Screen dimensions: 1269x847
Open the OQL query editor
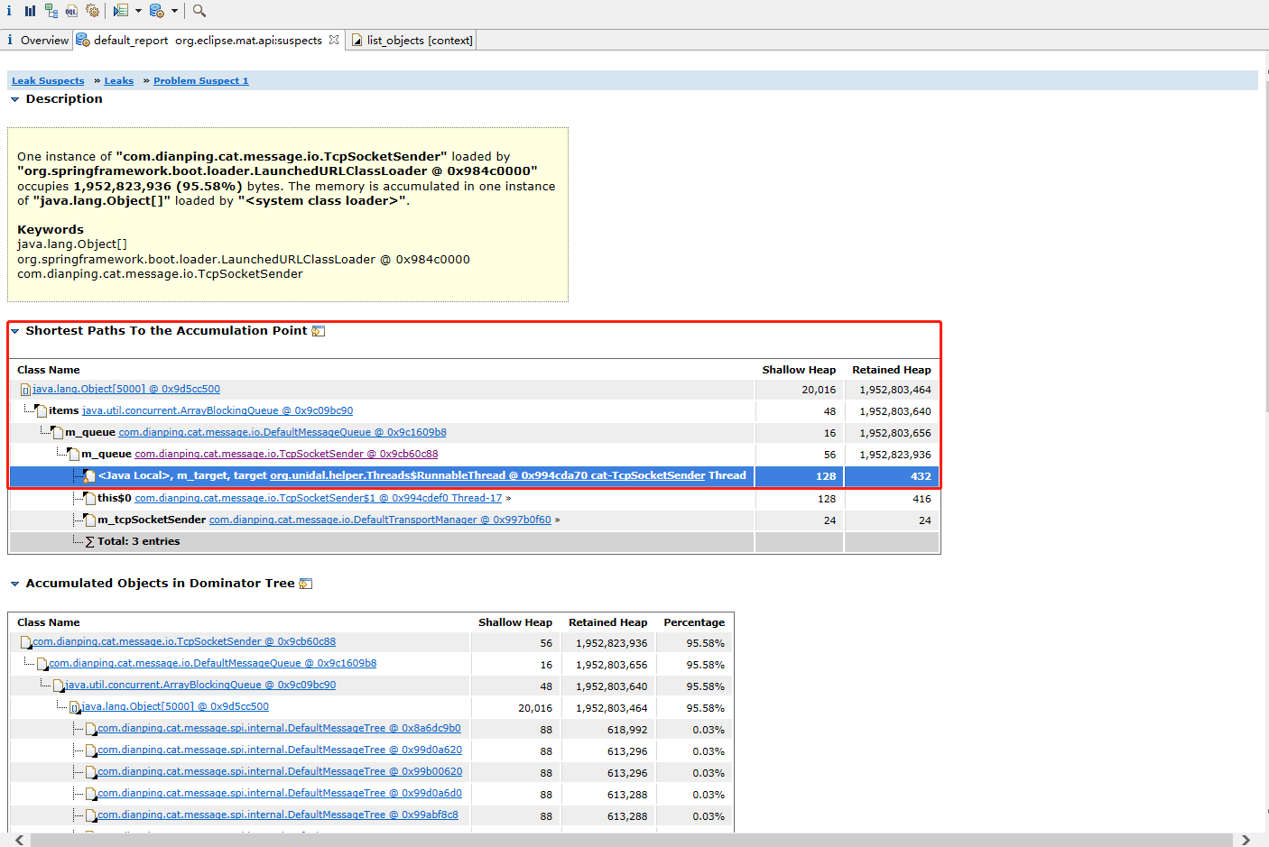[71, 11]
